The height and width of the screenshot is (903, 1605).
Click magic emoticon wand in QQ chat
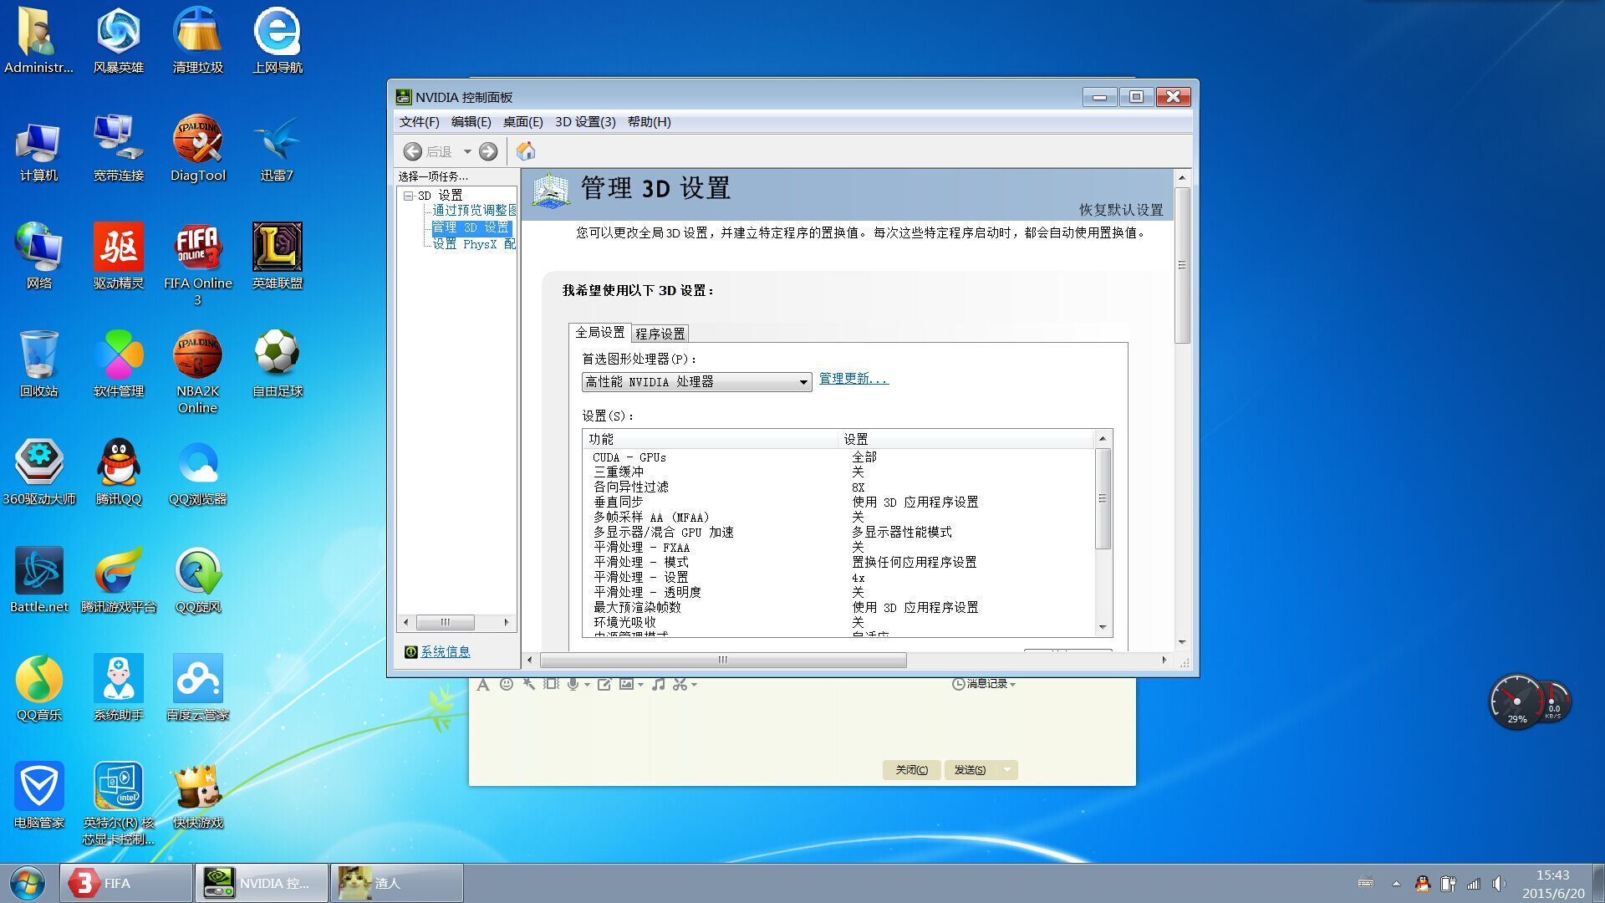528,684
